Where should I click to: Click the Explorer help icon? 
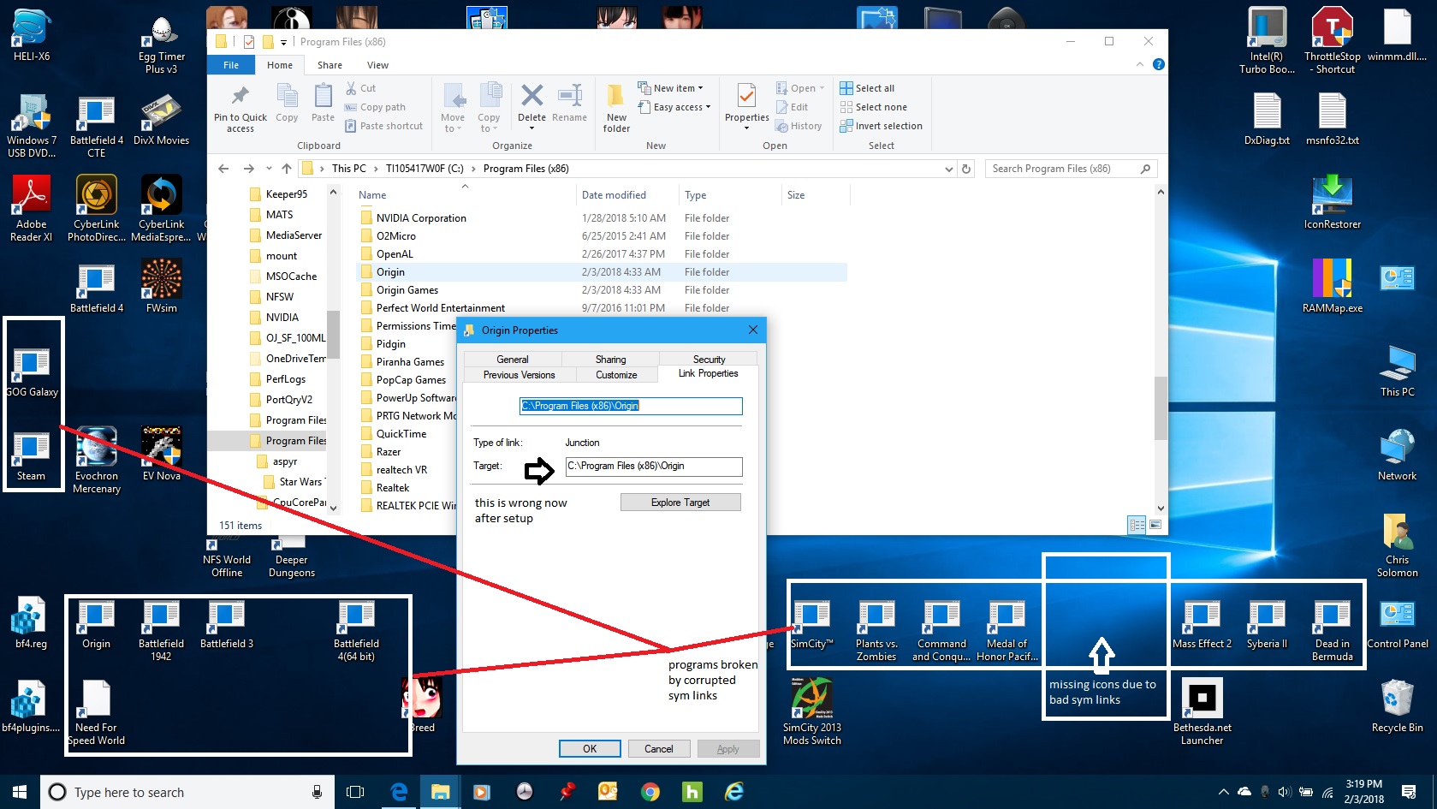(x=1159, y=64)
